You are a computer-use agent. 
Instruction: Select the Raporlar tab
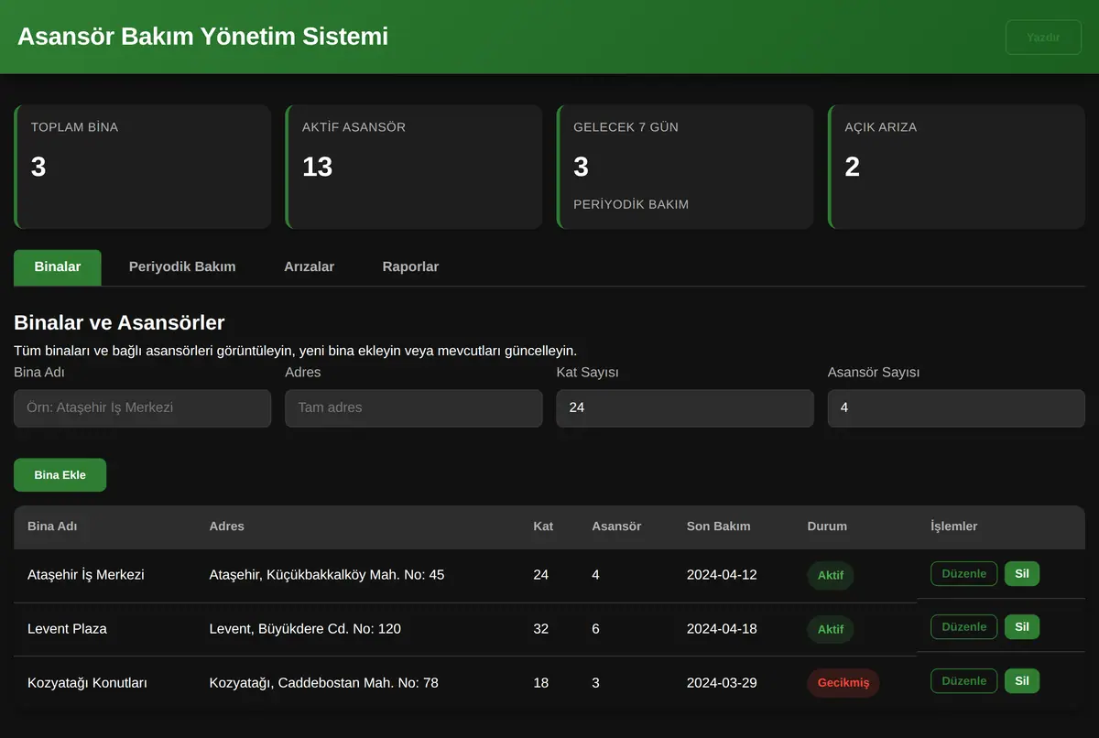click(x=410, y=267)
